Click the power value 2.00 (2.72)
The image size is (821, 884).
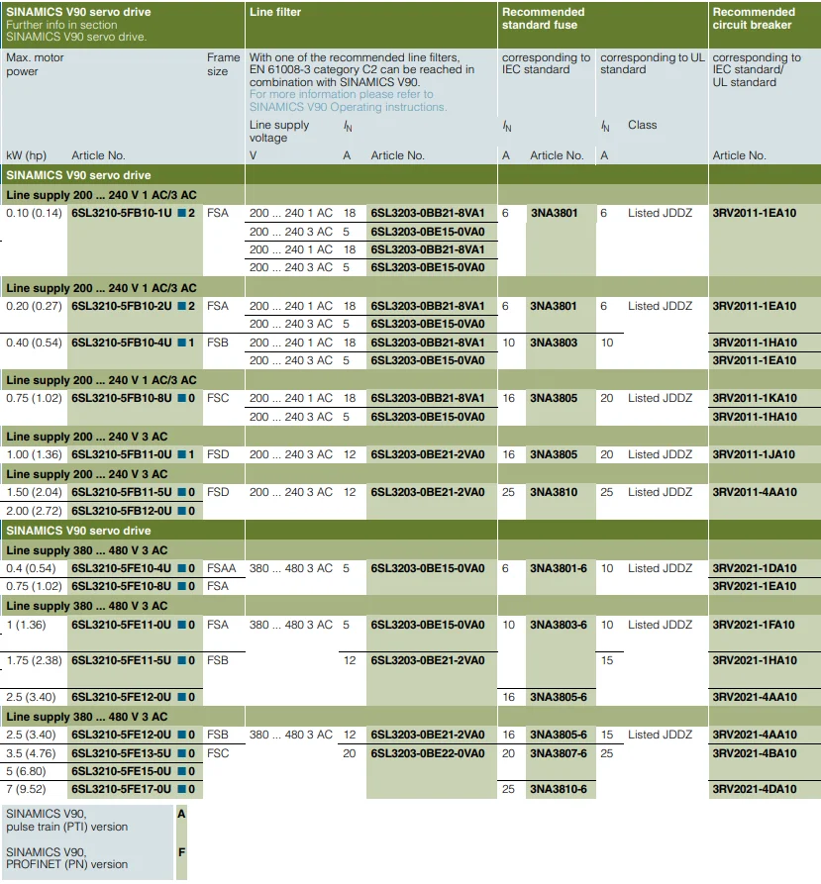point(34,511)
